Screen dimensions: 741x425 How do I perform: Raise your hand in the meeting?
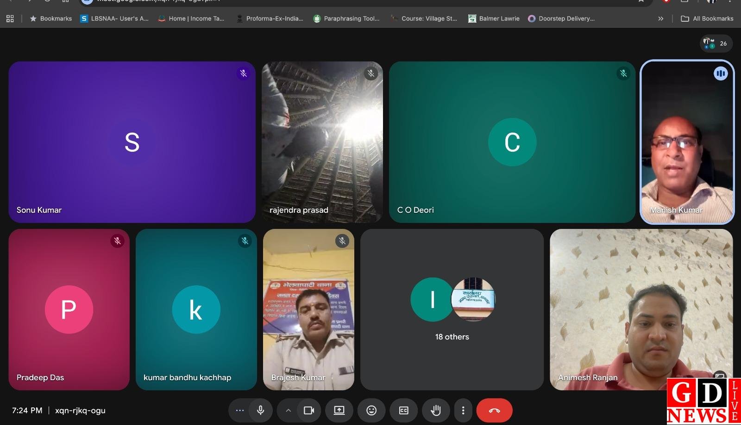click(435, 410)
